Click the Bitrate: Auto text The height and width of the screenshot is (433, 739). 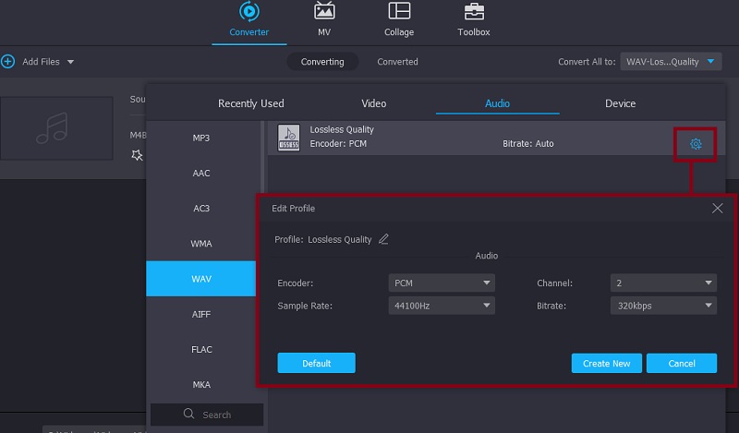click(x=527, y=144)
